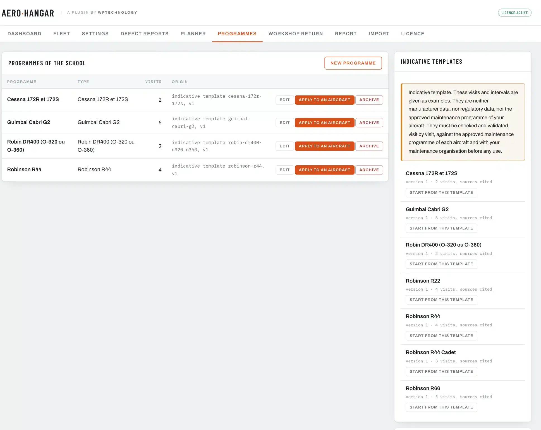Apply Cessna 172R et 172S programme to an aircraft
The image size is (541, 430).
click(x=324, y=100)
